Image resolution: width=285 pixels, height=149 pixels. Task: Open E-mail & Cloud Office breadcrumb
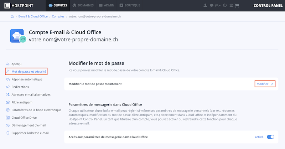pyautogui.click(x=33, y=16)
